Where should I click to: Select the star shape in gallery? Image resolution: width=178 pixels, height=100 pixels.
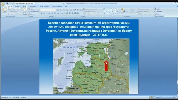click(116, 14)
